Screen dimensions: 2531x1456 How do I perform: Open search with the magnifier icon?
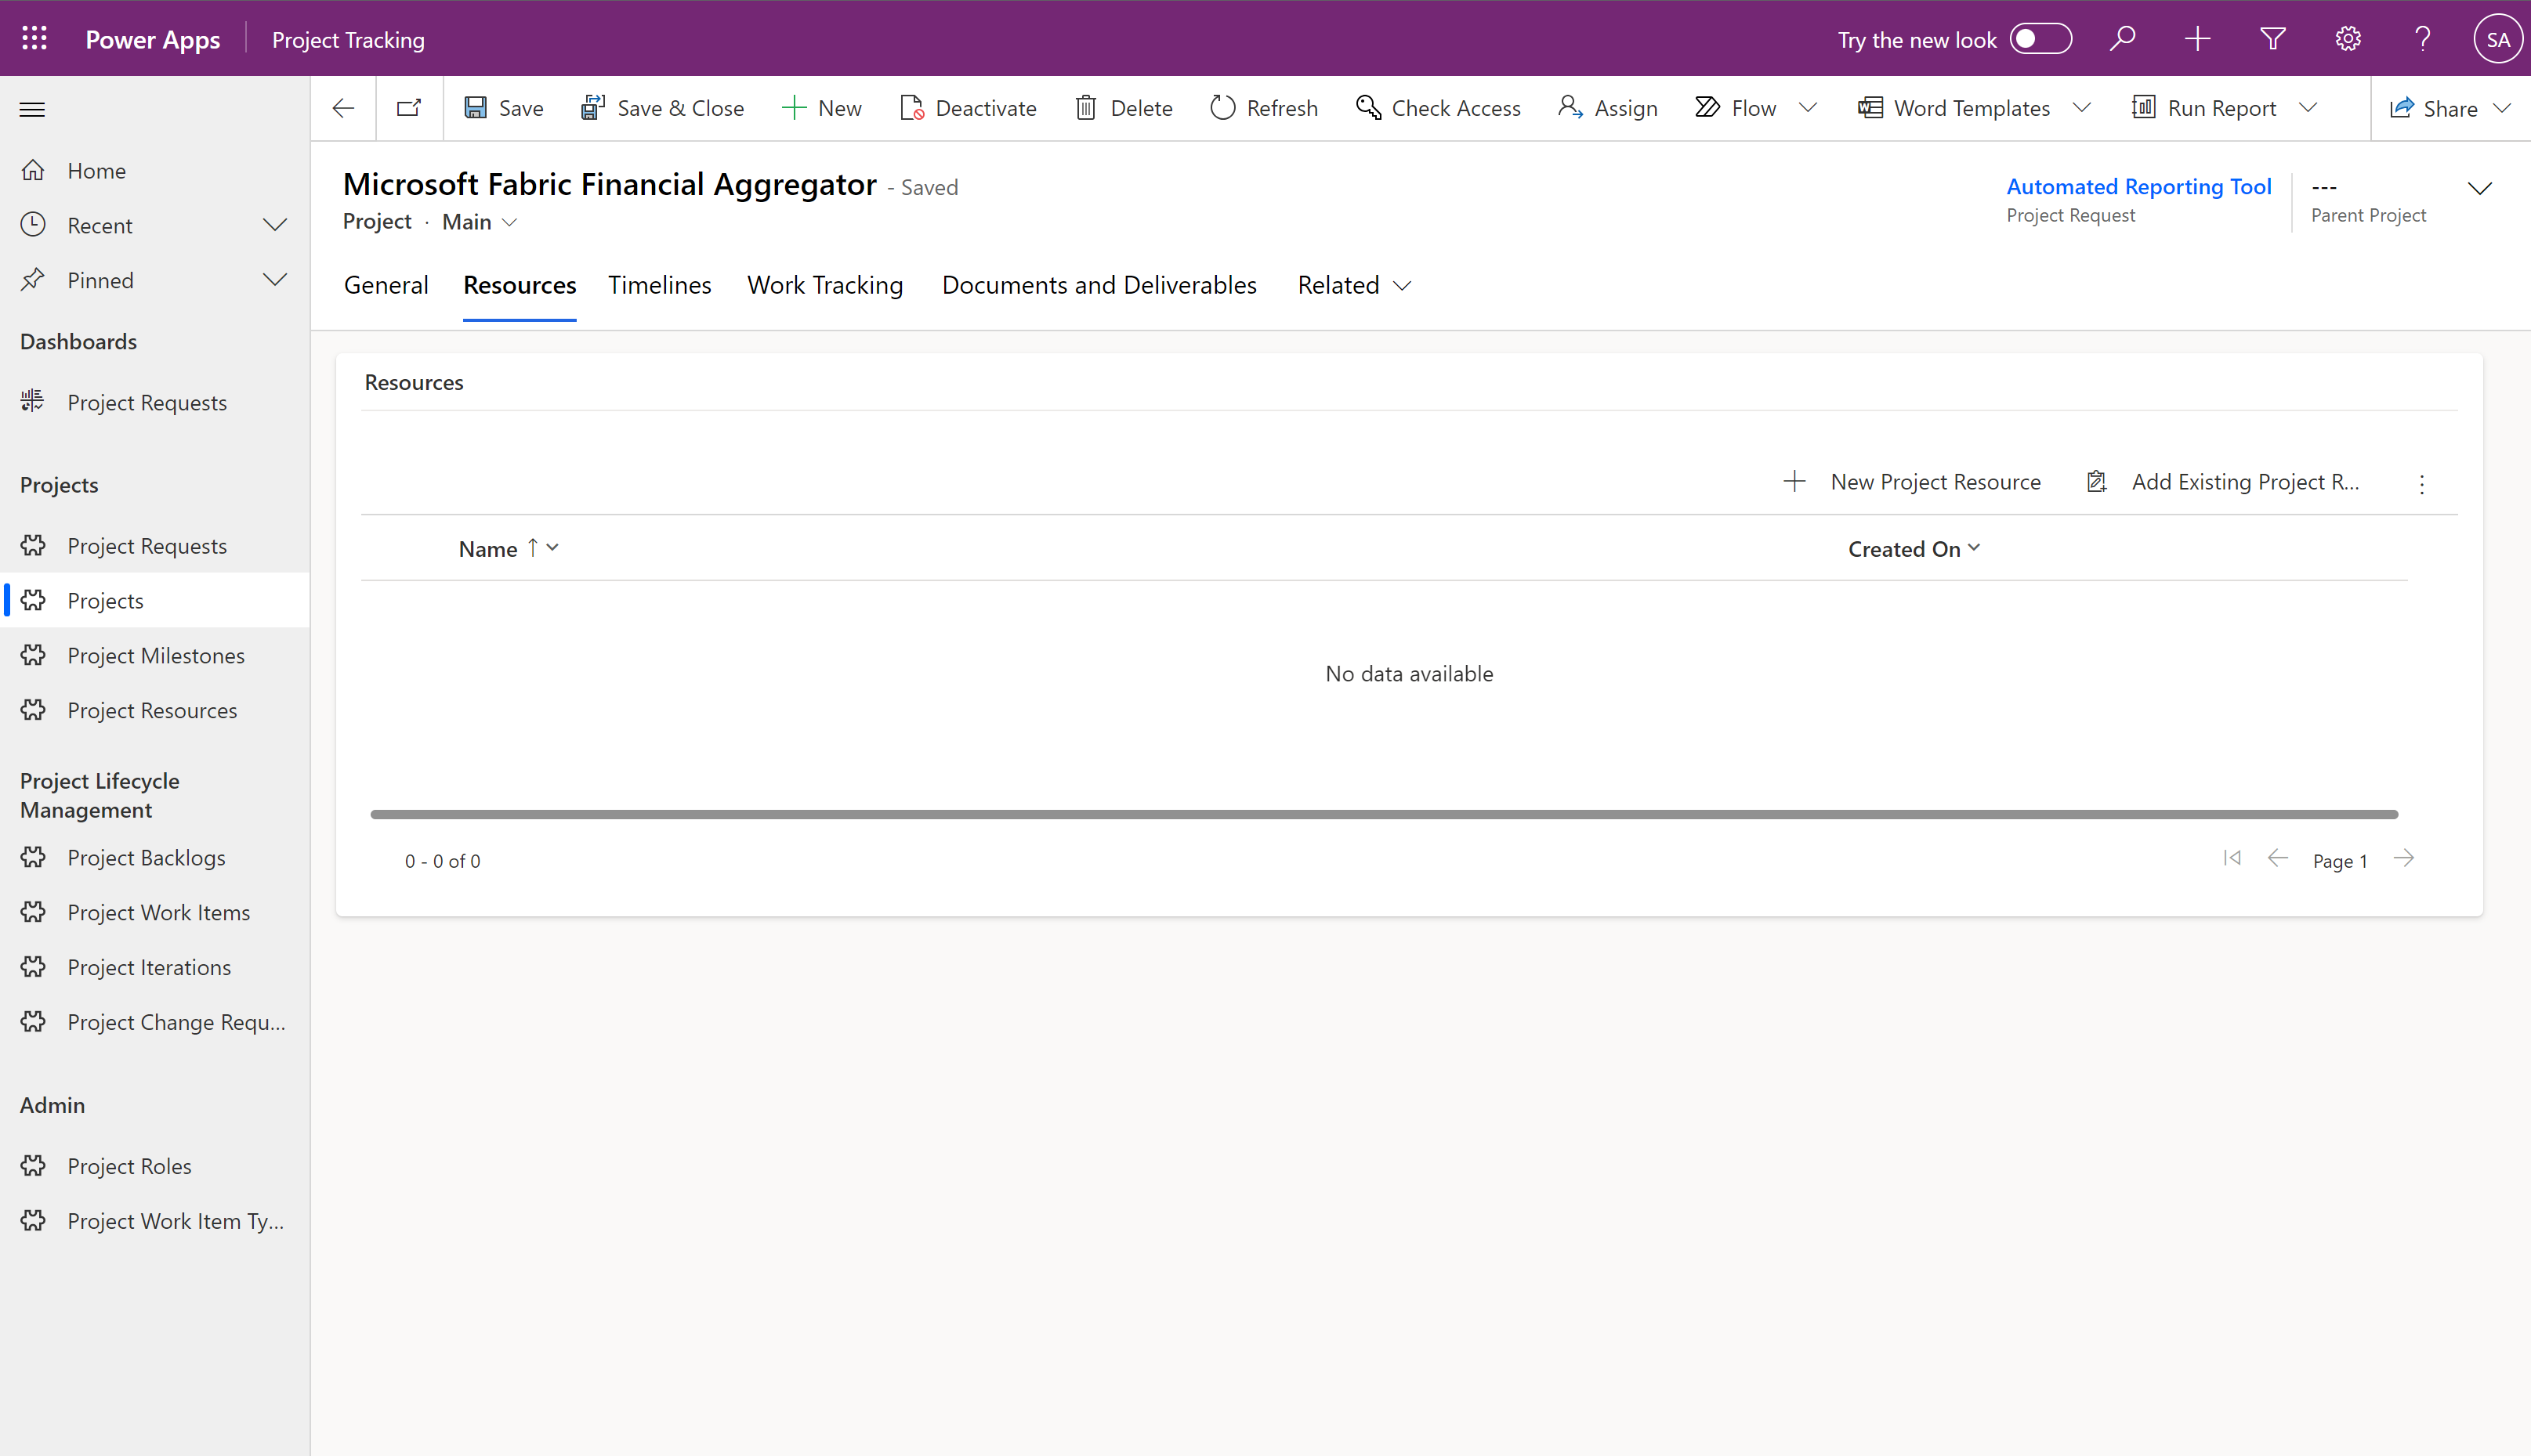pos(2123,39)
